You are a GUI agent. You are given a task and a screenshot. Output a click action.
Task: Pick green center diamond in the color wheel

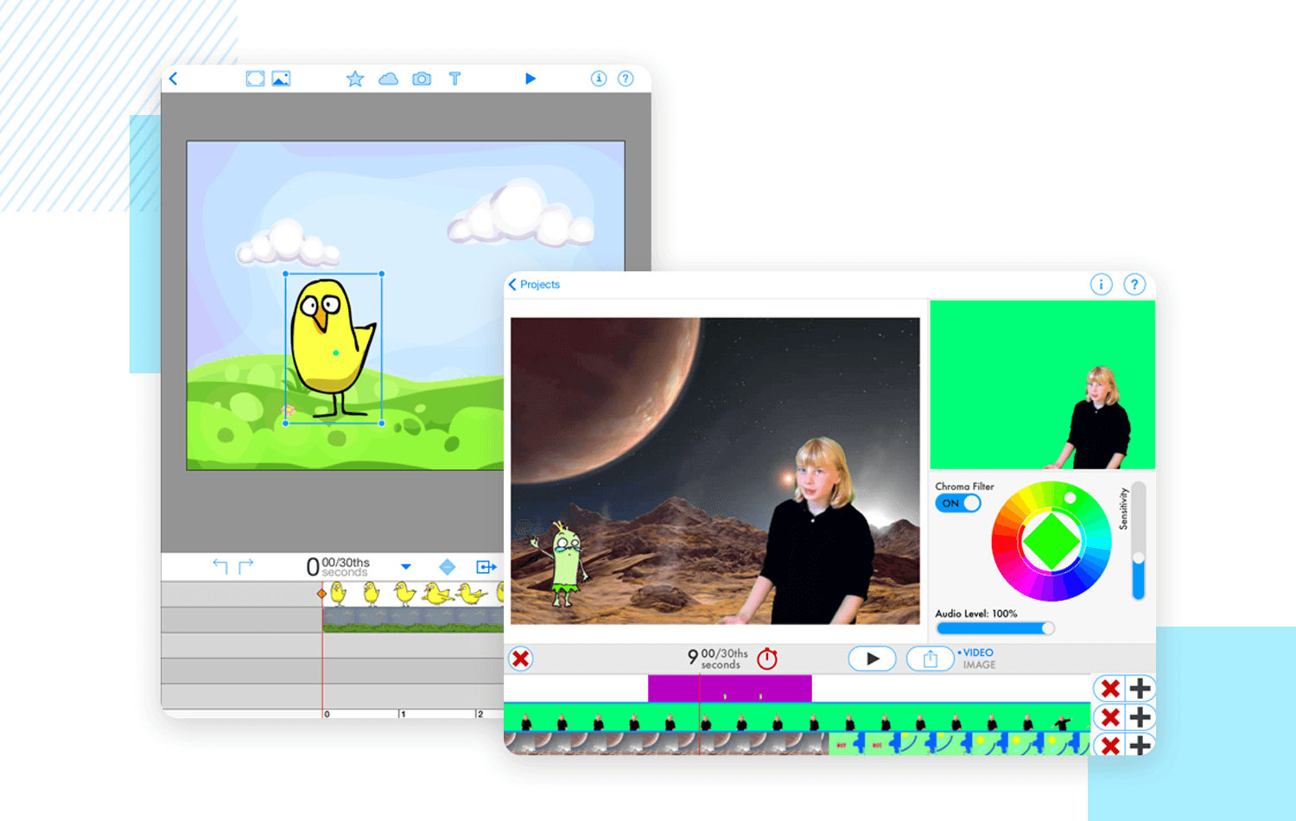pyautogui.click(x=1051, y=542)
